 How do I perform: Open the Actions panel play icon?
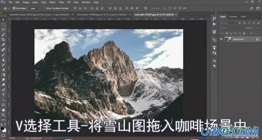pos(214,24)
